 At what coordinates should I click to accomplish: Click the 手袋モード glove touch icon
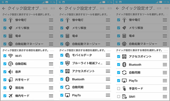click(124, 89)
